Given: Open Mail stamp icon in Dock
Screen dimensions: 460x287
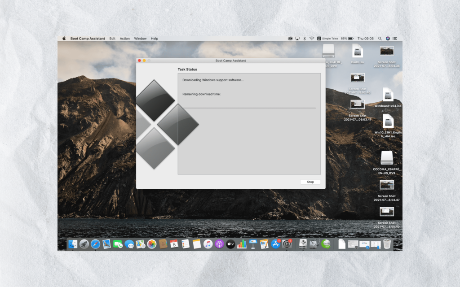Looking at the screenshot, I should click(106, 244).
